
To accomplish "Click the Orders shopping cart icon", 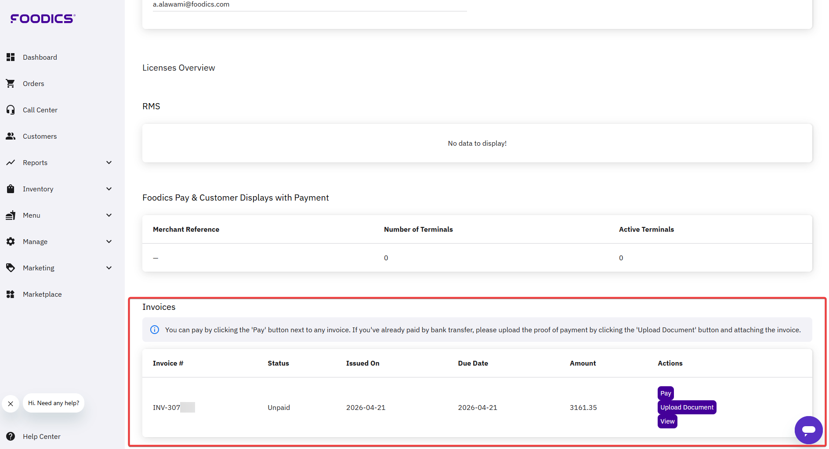I will (x=11, y=83).
